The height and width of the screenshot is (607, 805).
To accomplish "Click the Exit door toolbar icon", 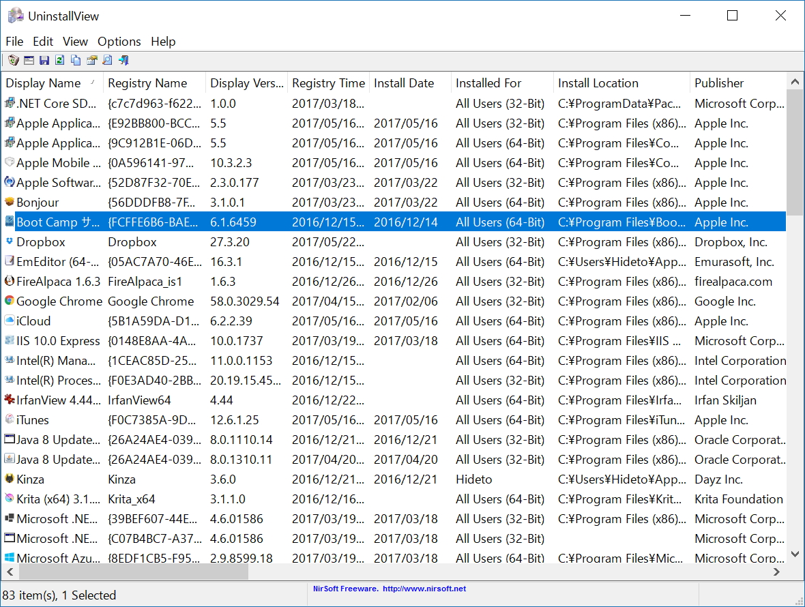I will pos(123,61).
